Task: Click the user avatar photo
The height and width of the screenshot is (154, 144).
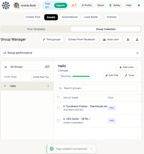Action: click(16, 5)
